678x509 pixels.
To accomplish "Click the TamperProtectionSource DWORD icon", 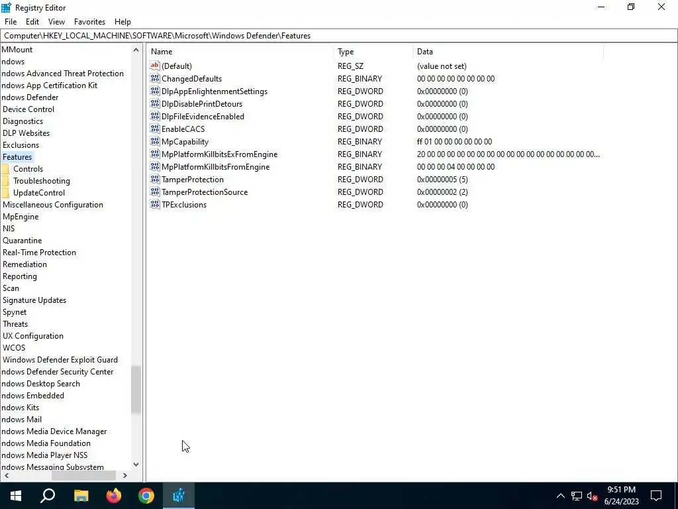I will tap(155, 192).
